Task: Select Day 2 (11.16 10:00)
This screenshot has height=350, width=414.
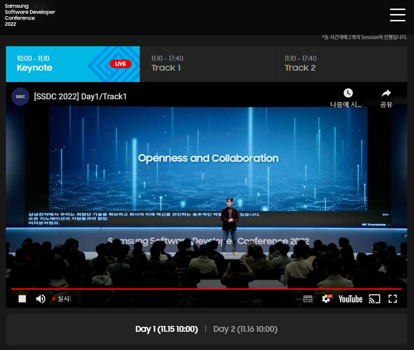Action: (x=245, y=329)
